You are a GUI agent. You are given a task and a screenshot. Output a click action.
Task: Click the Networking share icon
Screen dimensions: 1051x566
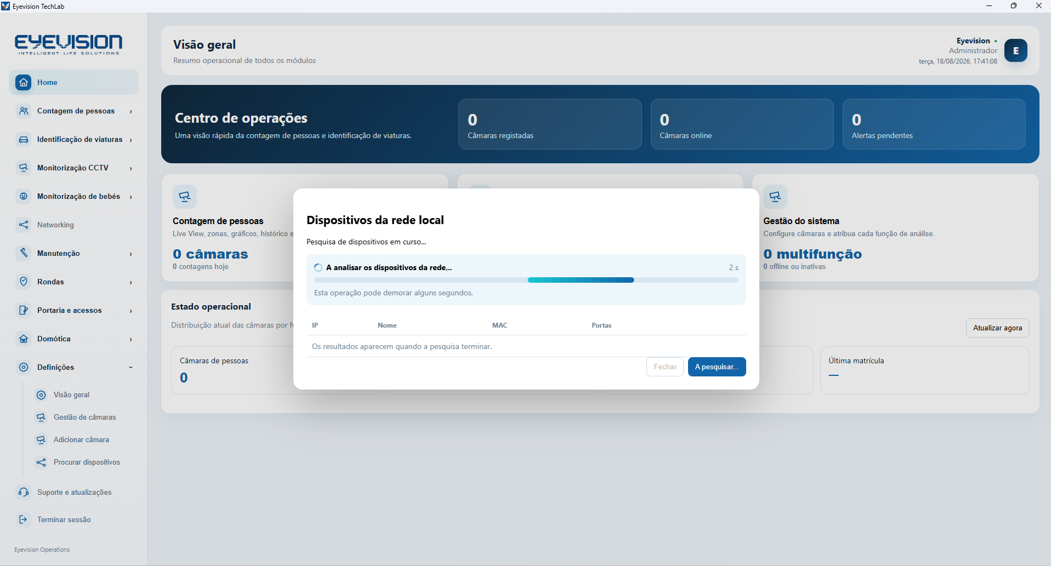coord(24,225)
